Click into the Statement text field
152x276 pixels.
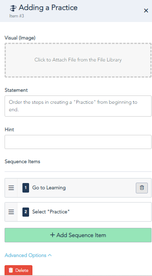pos(78,106)
